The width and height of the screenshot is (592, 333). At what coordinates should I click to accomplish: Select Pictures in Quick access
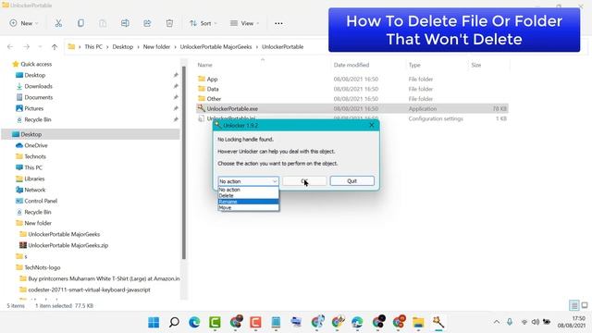(33, 108)
